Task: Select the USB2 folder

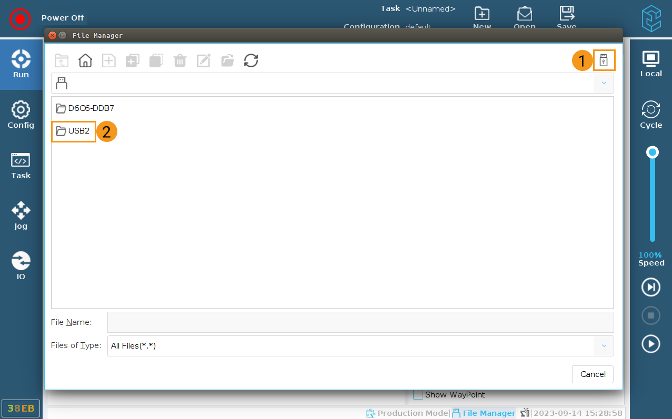Action: click(73, 131)
